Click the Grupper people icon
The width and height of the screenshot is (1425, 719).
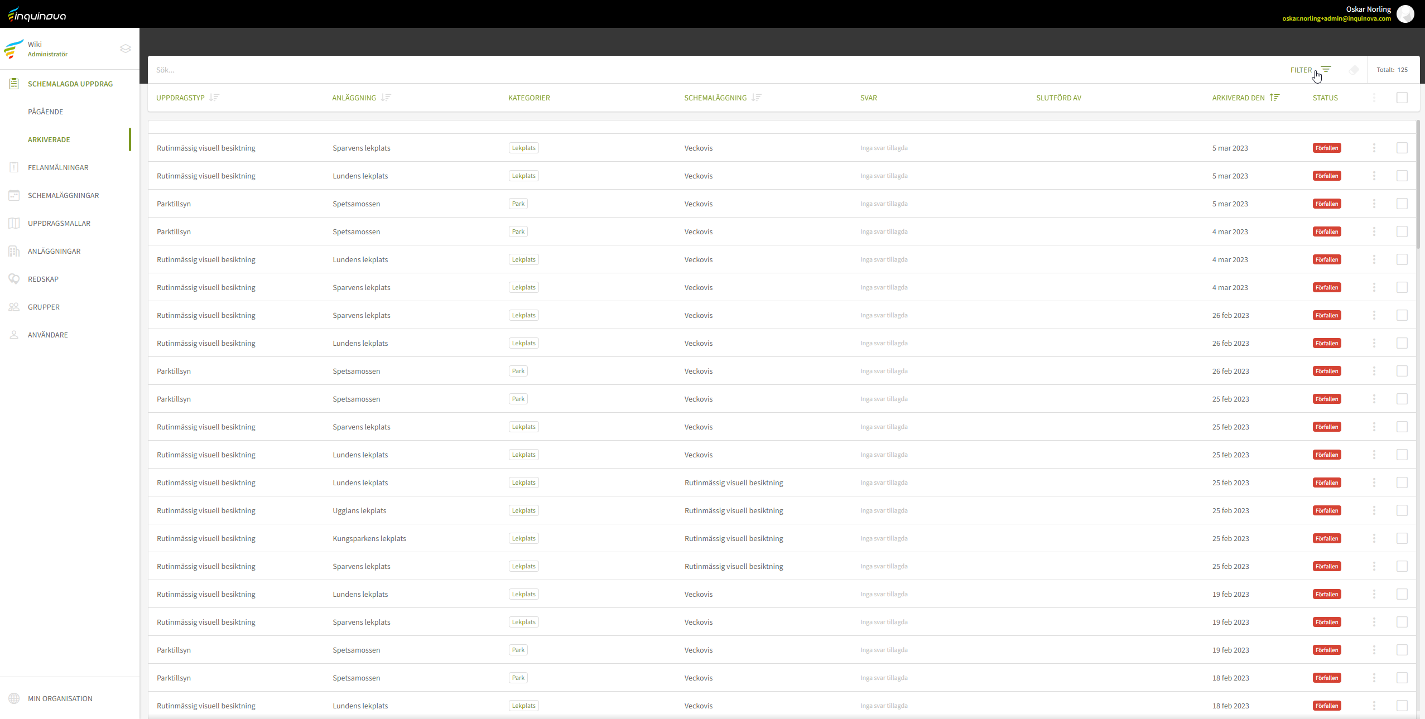[14, 307]
